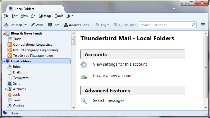210x118 pixels.
Task: Open the Address Book
Action: click(77, 25)
